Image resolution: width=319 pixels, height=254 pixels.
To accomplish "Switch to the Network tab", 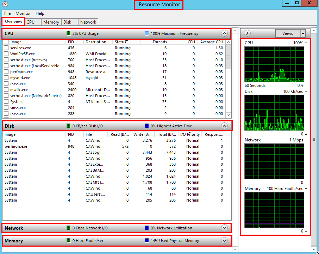I will tap(88, 22).
